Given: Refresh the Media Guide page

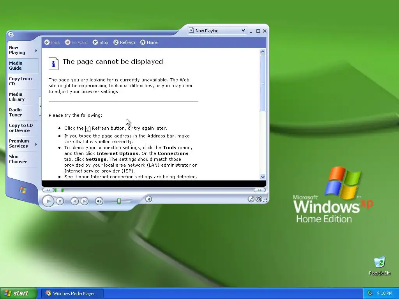Looking at the screenshot, I should point(124,42).
